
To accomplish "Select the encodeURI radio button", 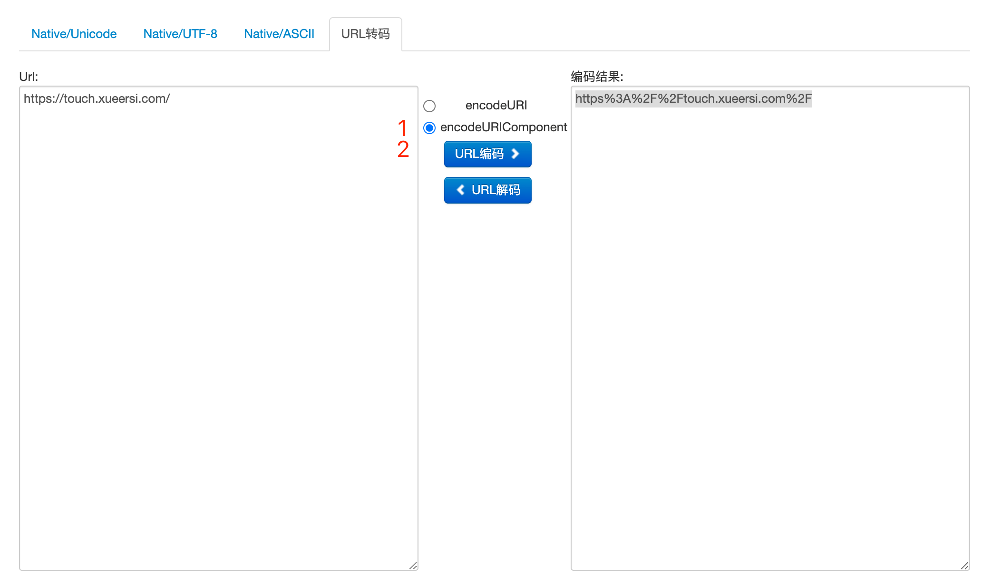I will click(x=429, y=106).
